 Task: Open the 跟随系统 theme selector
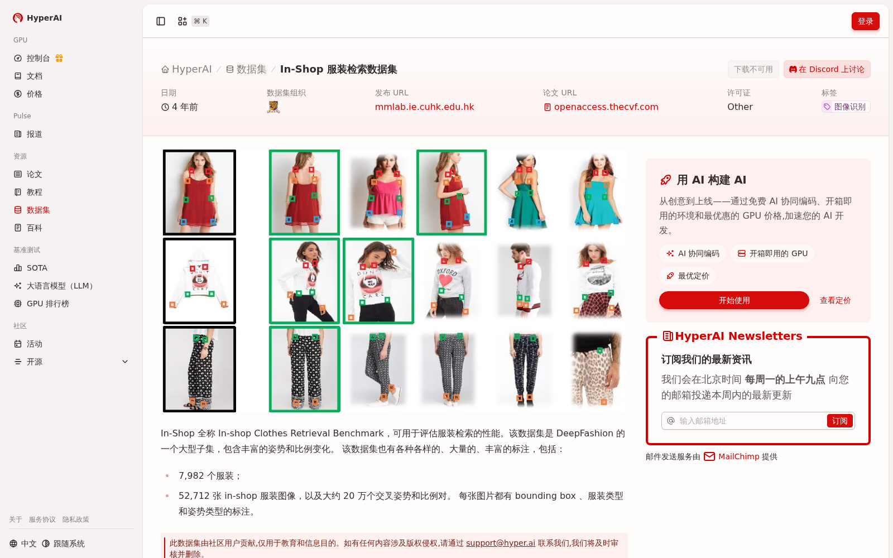tap(63, 543)
